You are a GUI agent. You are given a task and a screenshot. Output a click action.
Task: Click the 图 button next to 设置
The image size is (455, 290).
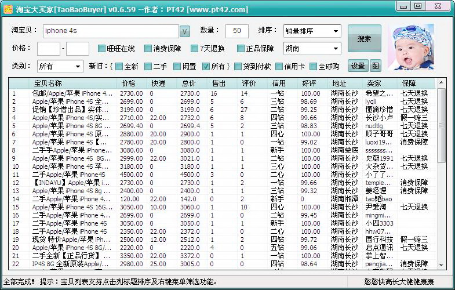point(376,66)
